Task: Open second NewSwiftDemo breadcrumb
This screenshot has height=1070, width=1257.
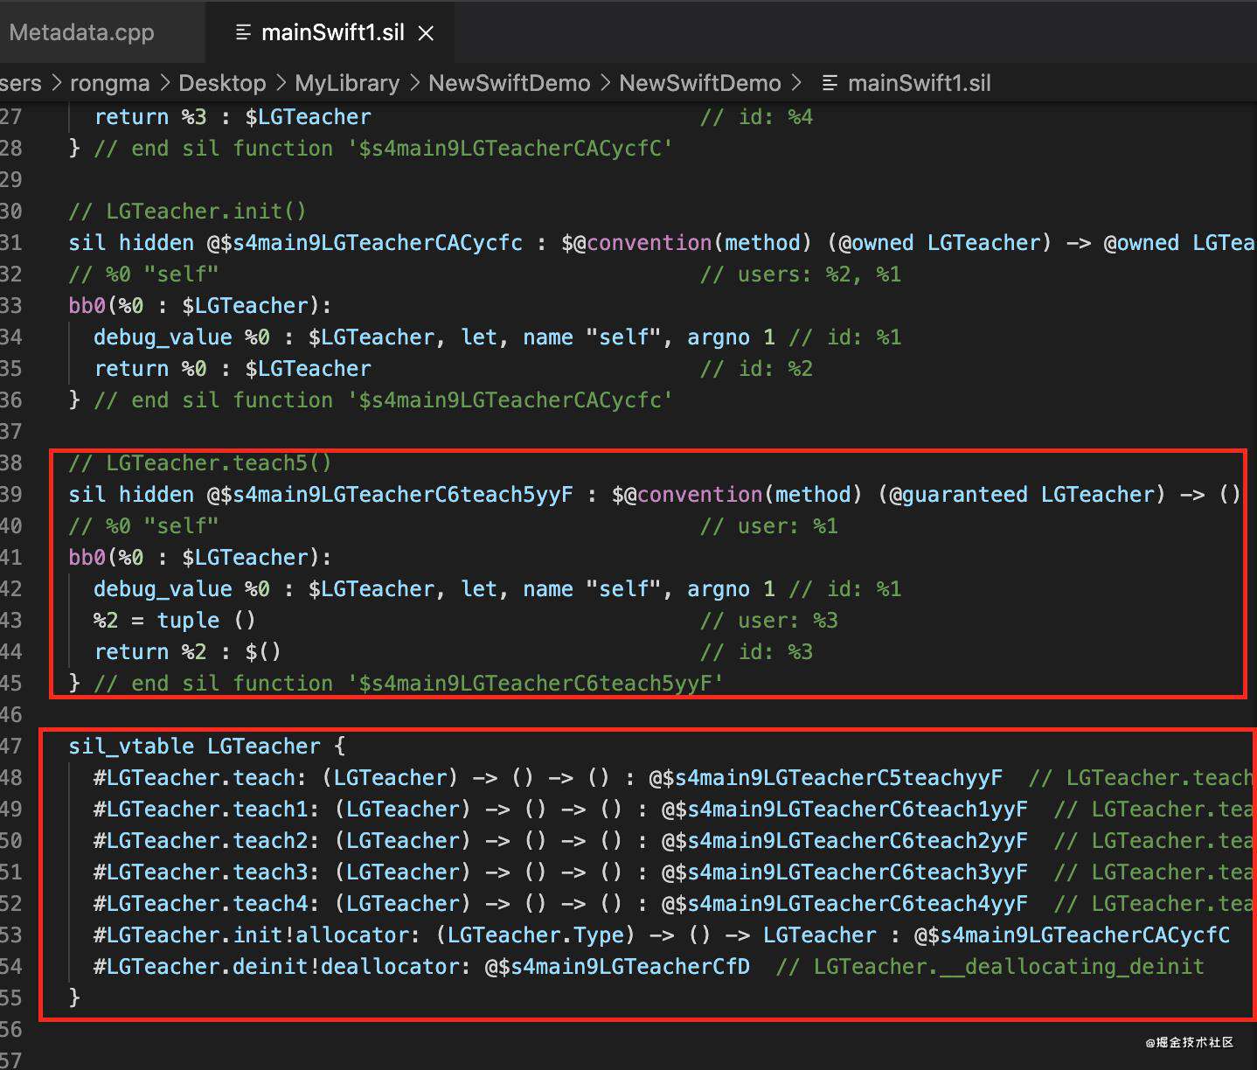Action: click(700, 83)
